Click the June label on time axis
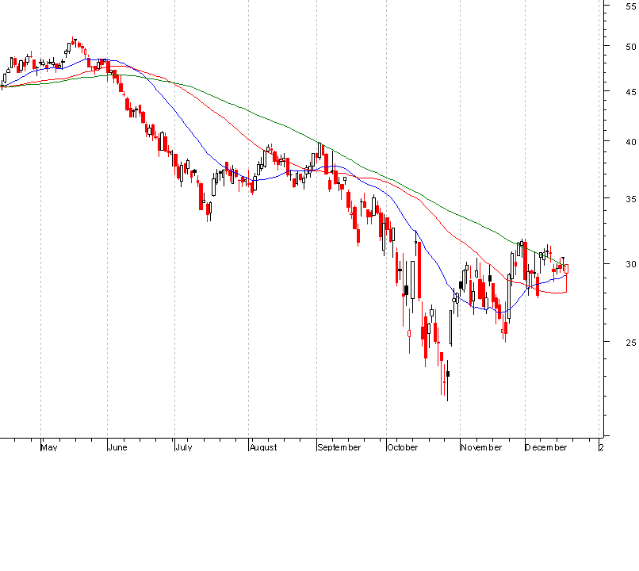This screenshot has width=639, height=571. pos(117,447)
